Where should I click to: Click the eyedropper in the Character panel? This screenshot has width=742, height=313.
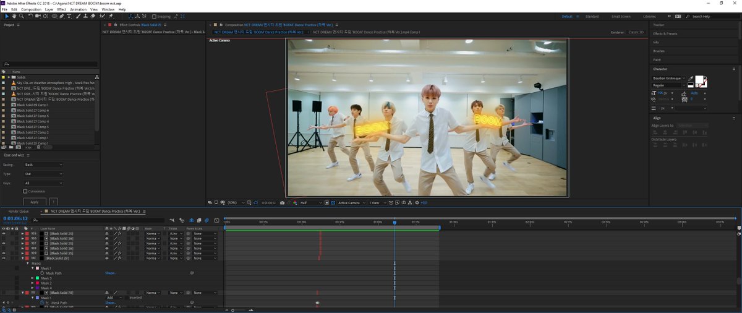point(691,78)
